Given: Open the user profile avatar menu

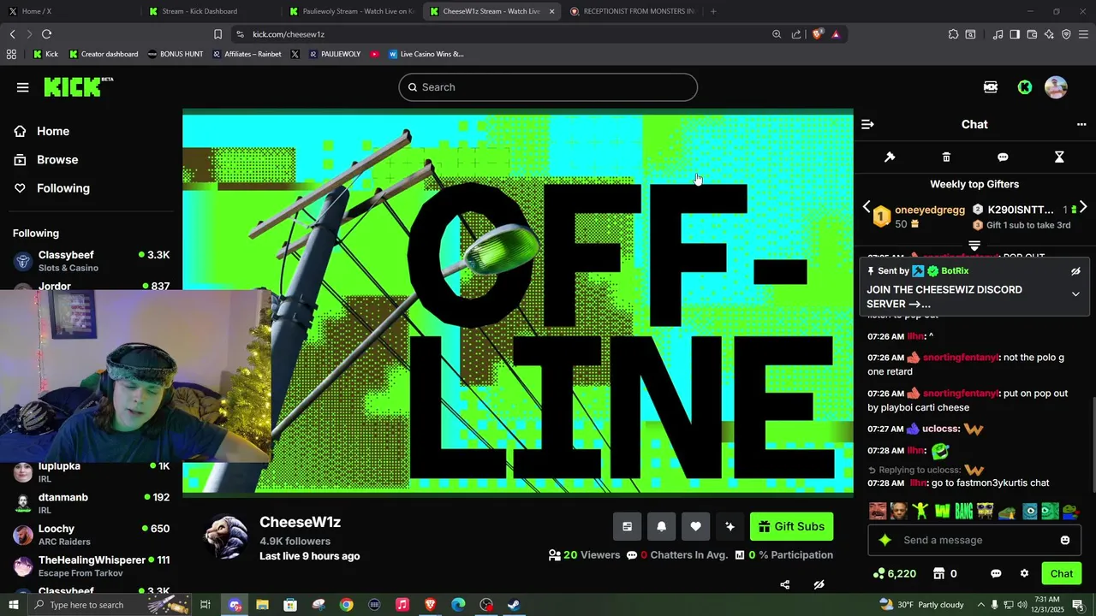Looking at the screenshot, I should 1056,87.
